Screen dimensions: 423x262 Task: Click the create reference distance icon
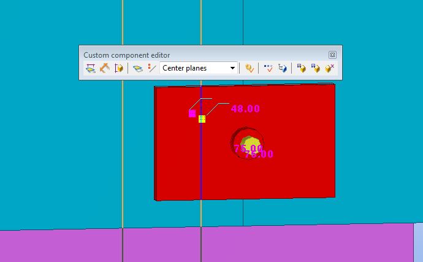[x=105, y=68]
